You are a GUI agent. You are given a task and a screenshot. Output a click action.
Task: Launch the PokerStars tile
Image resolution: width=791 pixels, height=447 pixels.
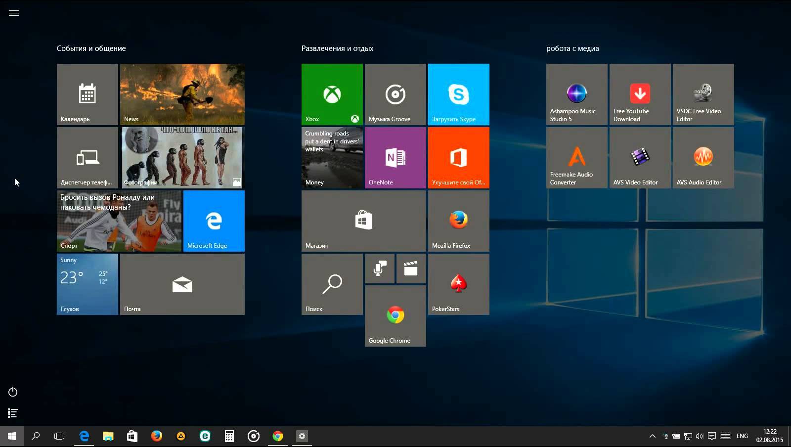tap(459, 284)
